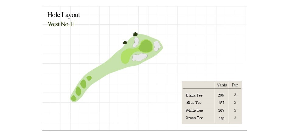The height and width of the screenshot is (137, 289).
Task: Click the rearmost tee box at hole start
Action: click(x=74, y=98)
